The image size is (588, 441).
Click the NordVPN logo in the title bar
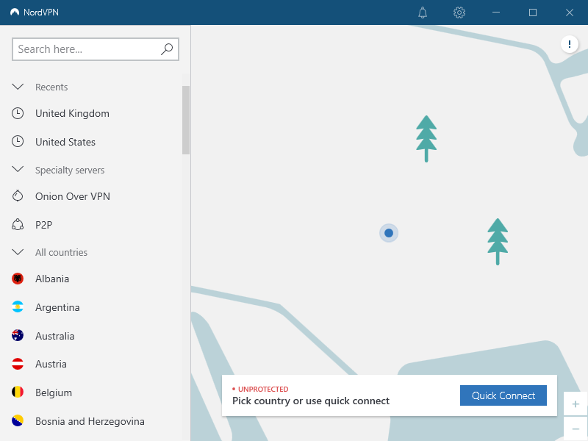coord(15,12)
